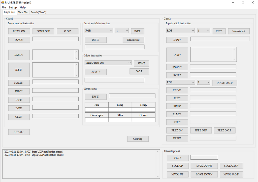Click the FREZ O.O.P button
This screenshot has width=258, height=182.
pos(224,130)
